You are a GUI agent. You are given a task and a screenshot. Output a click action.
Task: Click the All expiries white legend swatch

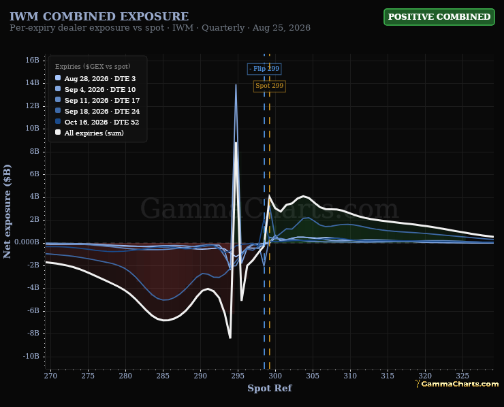click(58, 132)
